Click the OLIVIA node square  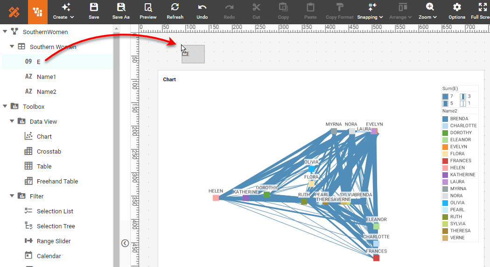(312, 169)
